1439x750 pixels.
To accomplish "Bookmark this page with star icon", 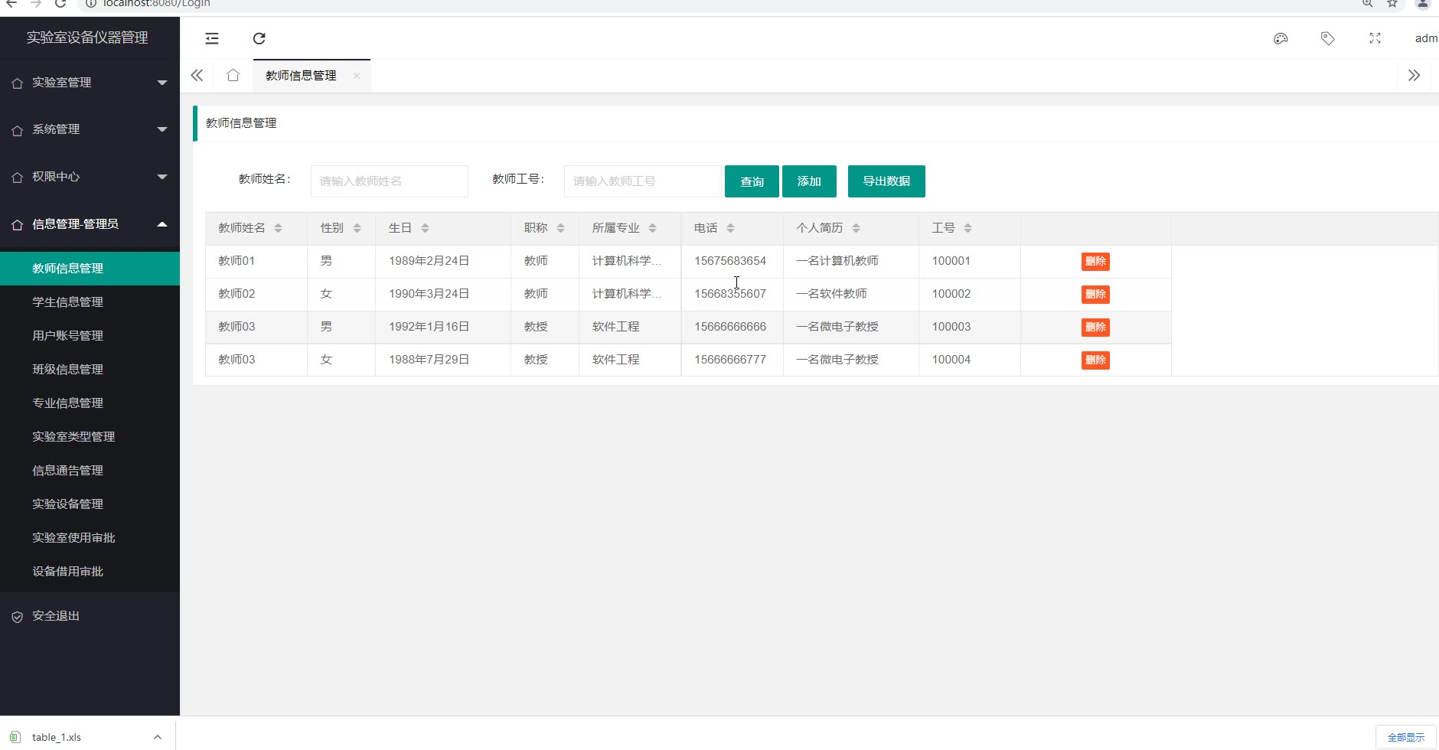I will click(1392, 3).
